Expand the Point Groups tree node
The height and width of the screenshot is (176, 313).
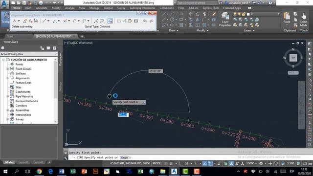[x=8, y=69]
